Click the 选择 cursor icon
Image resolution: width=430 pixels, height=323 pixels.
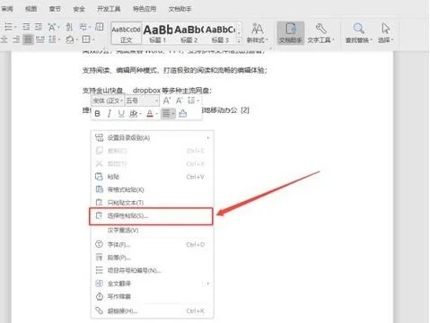(386, 29)
